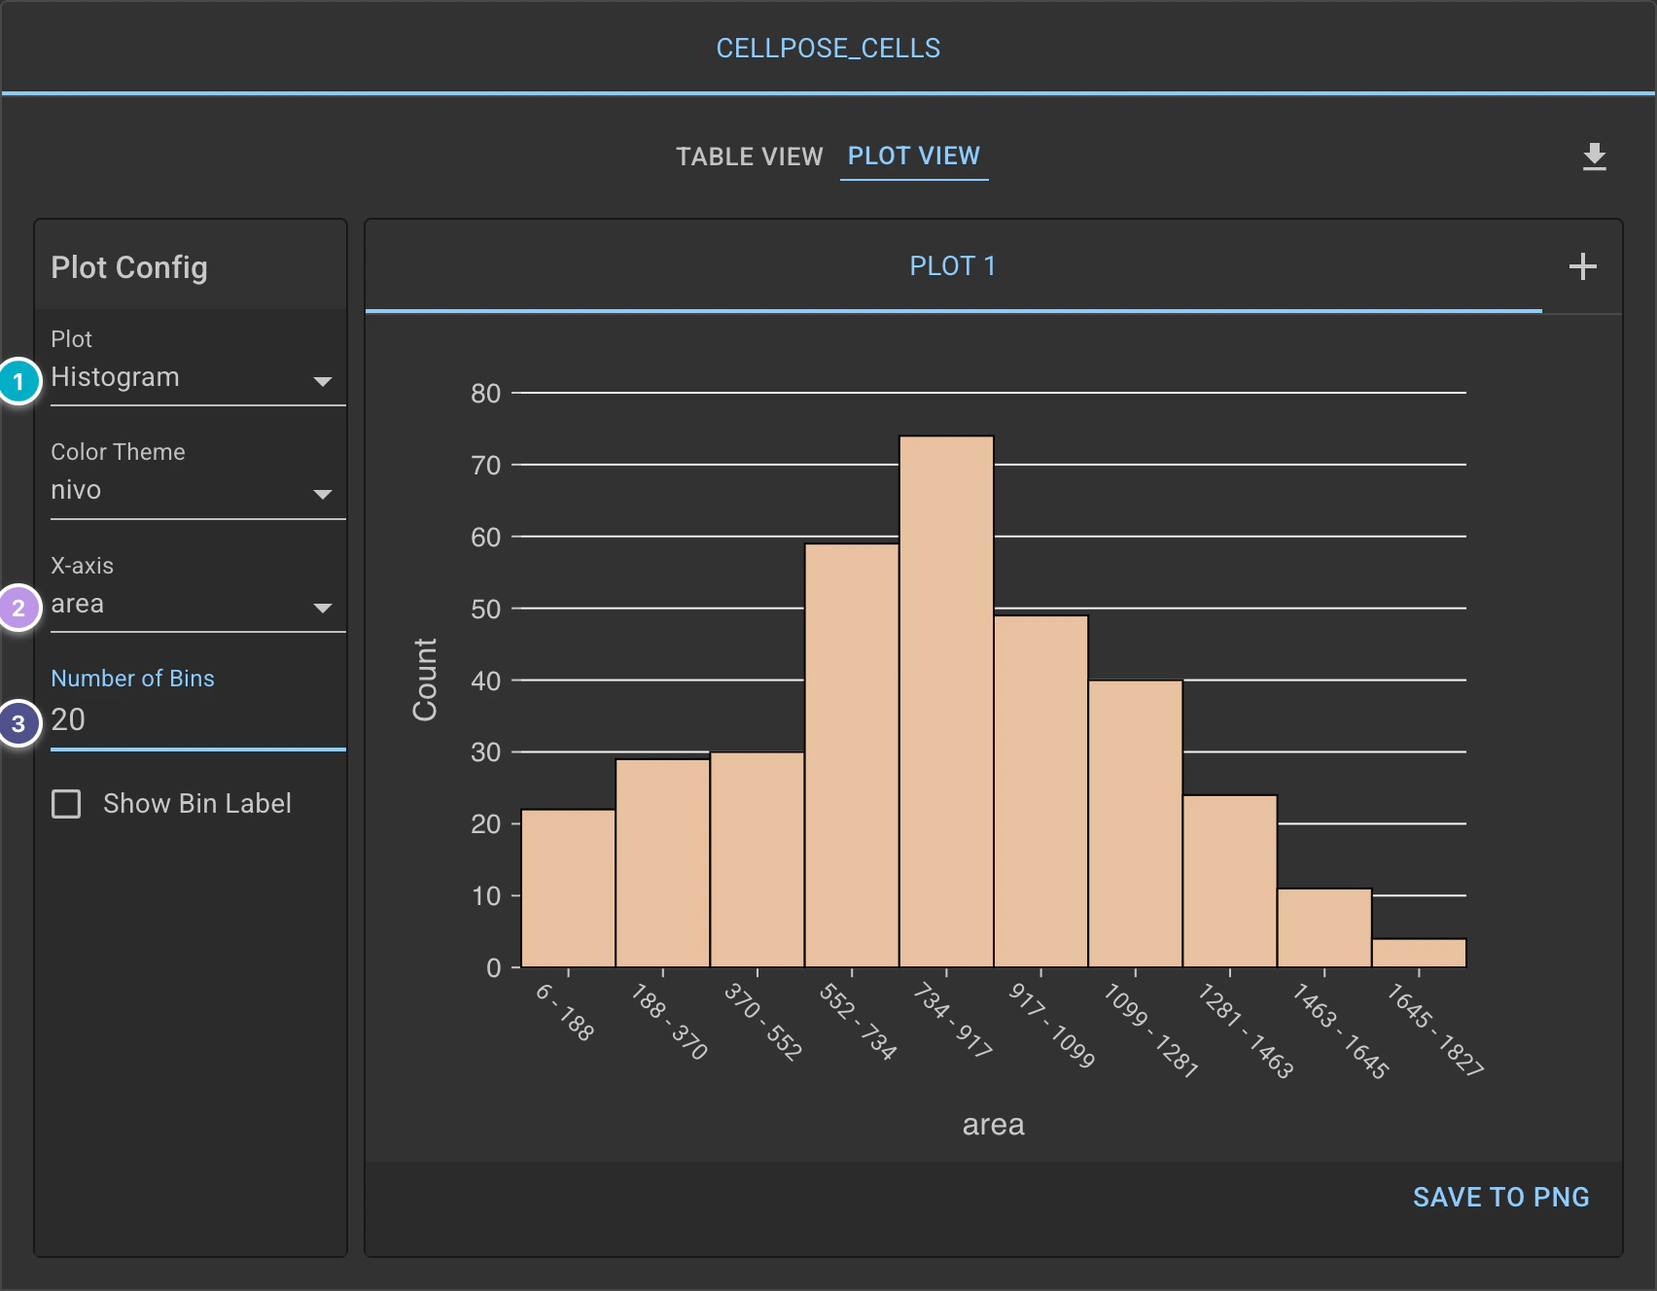Click the histogram bar for 1463 - 1645
The image size is (1657, 1291).
(1324, 927)
